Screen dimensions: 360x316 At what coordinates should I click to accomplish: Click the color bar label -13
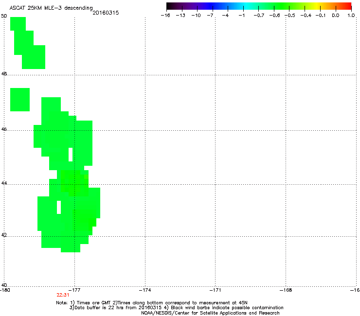point(180,16)
